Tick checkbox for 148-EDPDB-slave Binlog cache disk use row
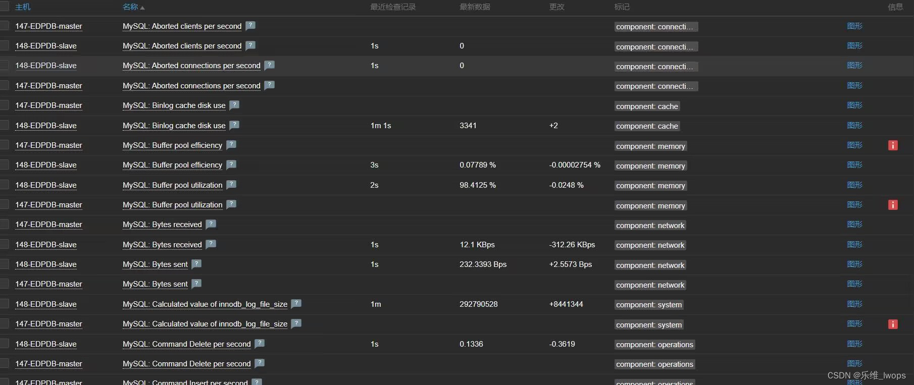This screenshot has width=914, height=385. pos(5,125)
